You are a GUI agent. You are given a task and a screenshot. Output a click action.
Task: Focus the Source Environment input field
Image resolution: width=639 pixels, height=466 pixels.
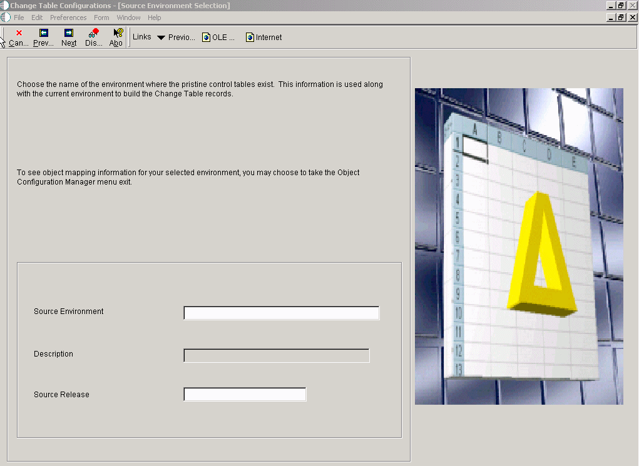tap(282, 313)
